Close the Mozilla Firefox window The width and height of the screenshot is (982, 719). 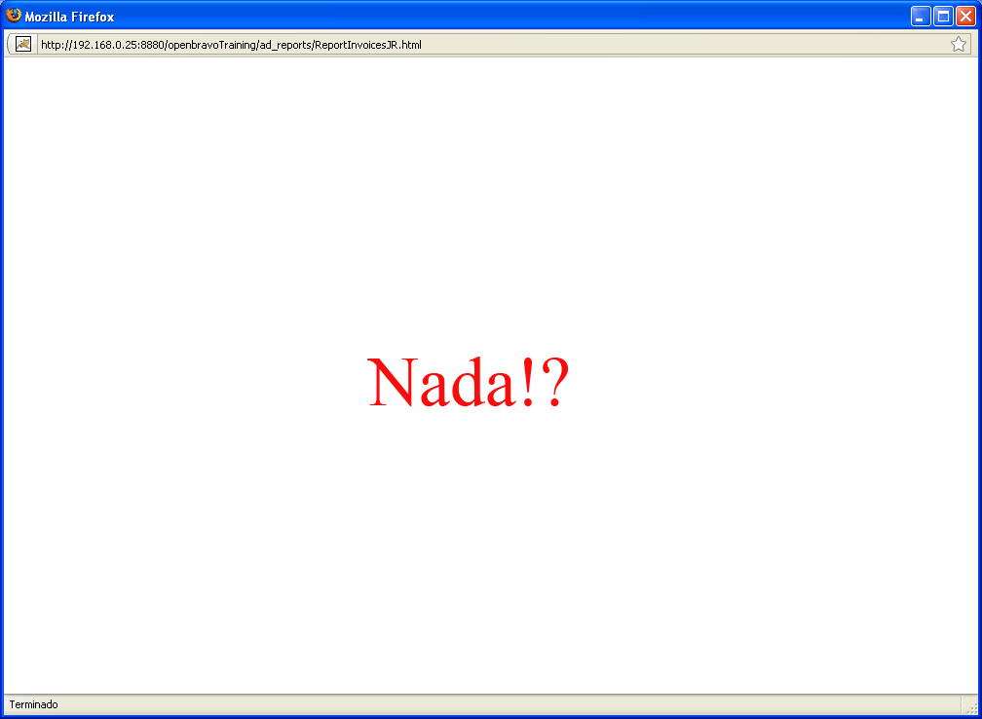tap(965, 16)
